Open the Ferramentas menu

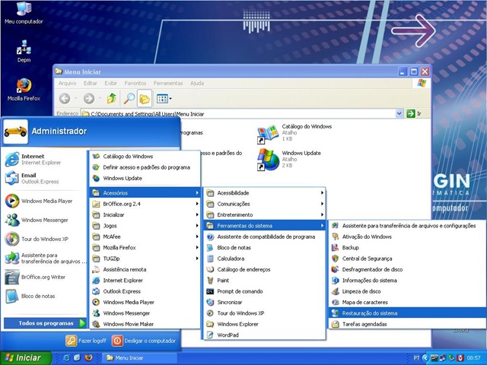[168, 83]
